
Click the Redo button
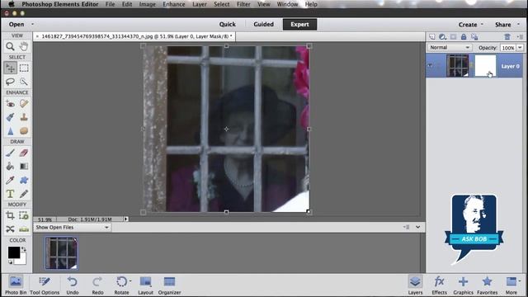point(97,285)
